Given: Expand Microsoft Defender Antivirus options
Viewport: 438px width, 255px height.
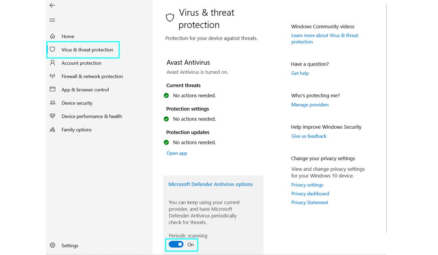Looking at the screenshot, I should (210, 184).
